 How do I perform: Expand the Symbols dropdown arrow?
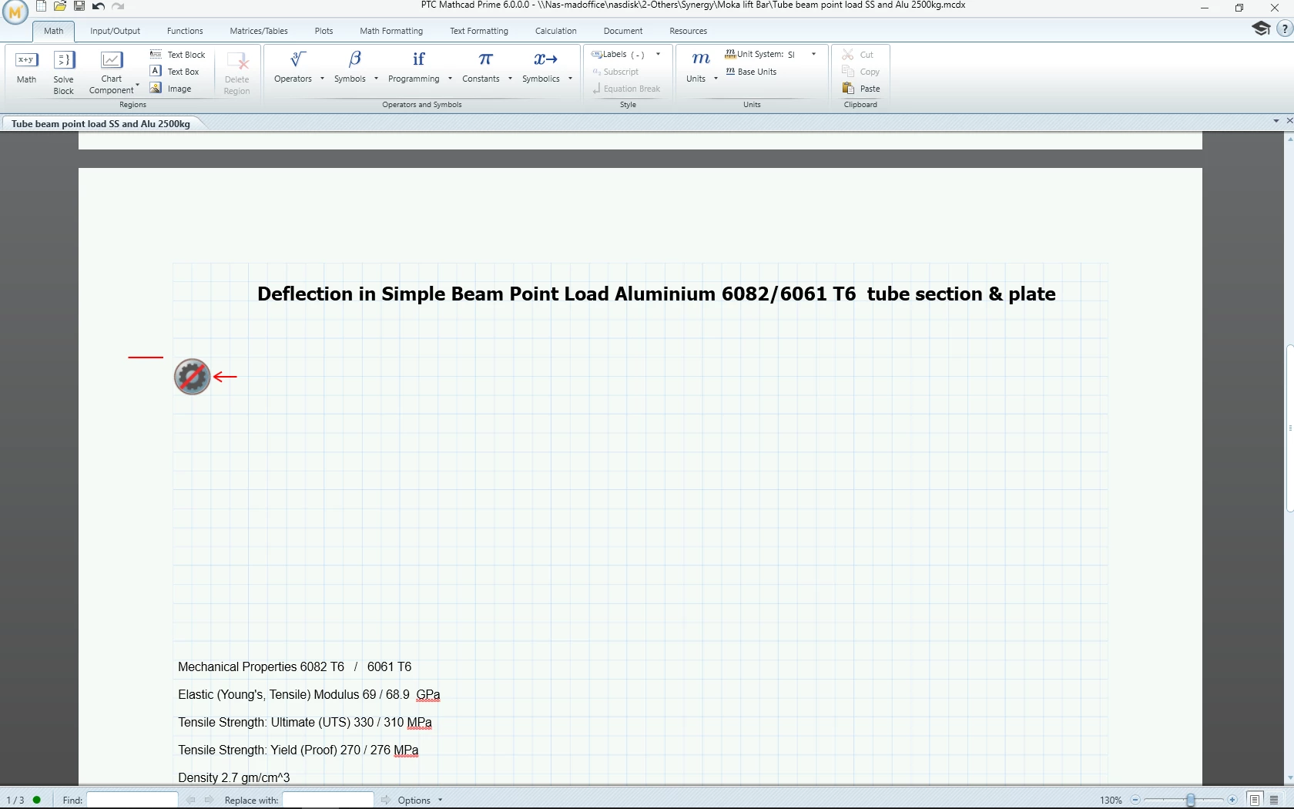click(x=376, y=79)
